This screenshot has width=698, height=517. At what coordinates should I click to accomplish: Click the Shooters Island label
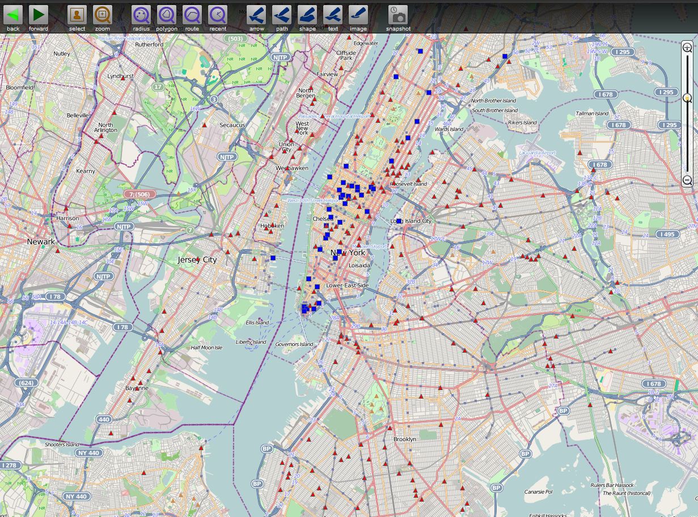62,445
